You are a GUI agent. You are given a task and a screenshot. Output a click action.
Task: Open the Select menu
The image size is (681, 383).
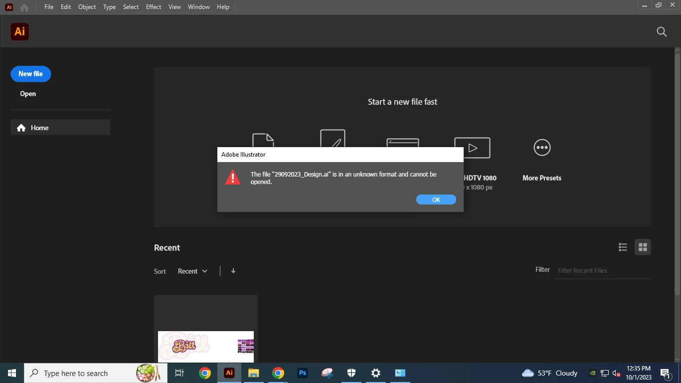pos(131,7)
